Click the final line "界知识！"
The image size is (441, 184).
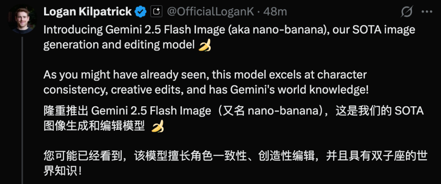pos(62,171)
